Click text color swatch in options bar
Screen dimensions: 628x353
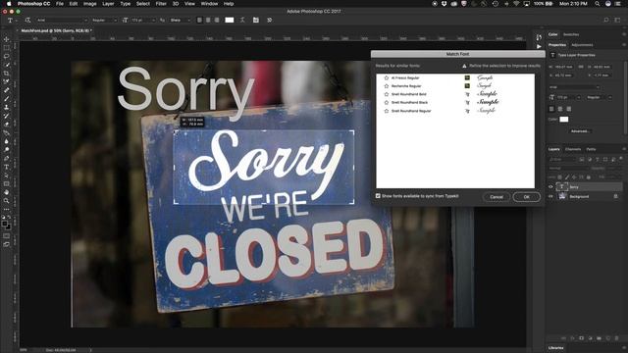point(229,20)
